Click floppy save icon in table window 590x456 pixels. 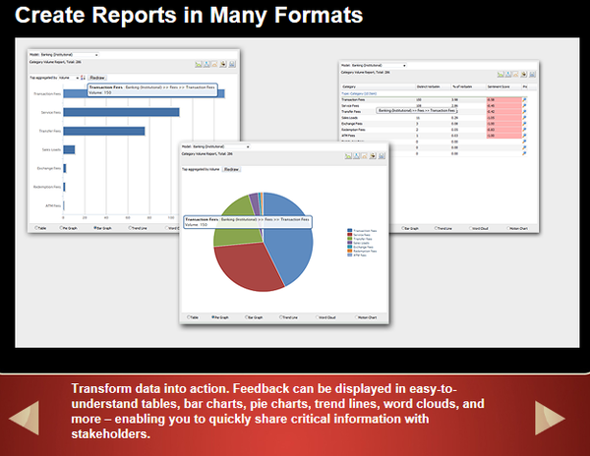click(x=532, y=75)
